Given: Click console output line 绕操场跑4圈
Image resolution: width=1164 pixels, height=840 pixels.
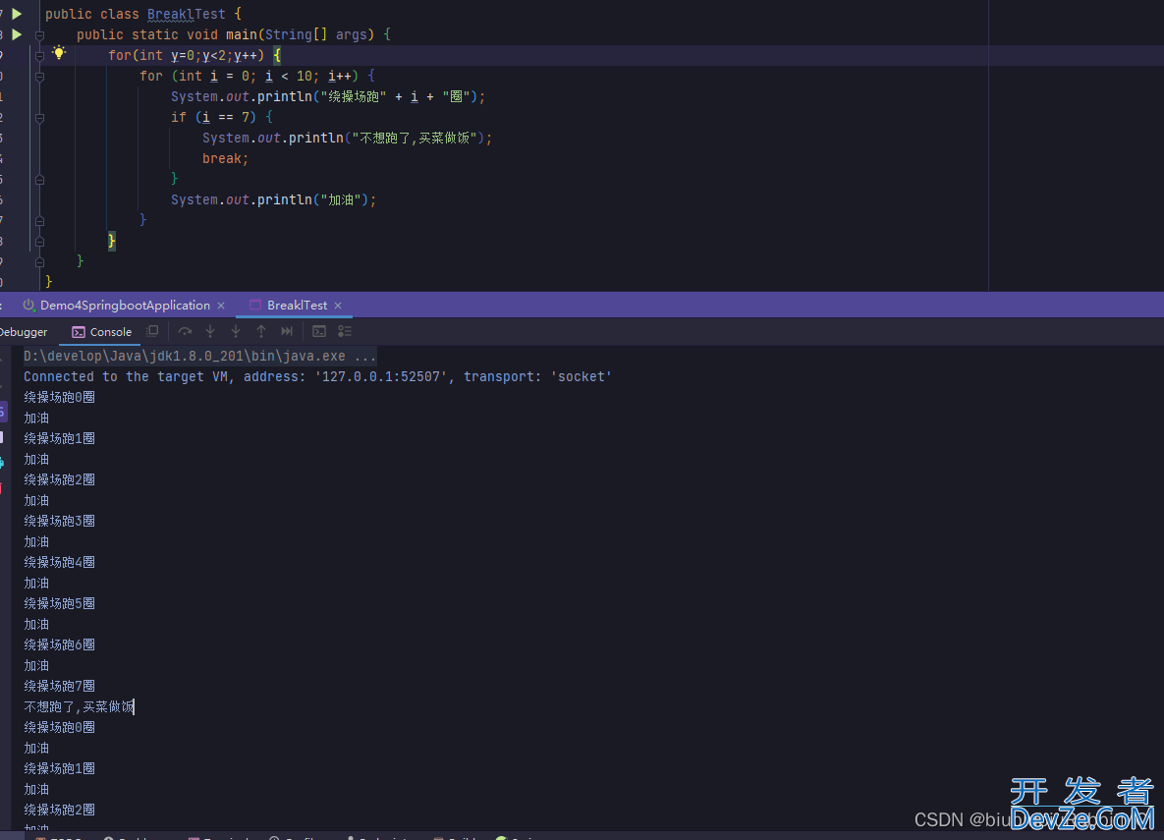Looking at the screenshot, I should pos(59,562).
